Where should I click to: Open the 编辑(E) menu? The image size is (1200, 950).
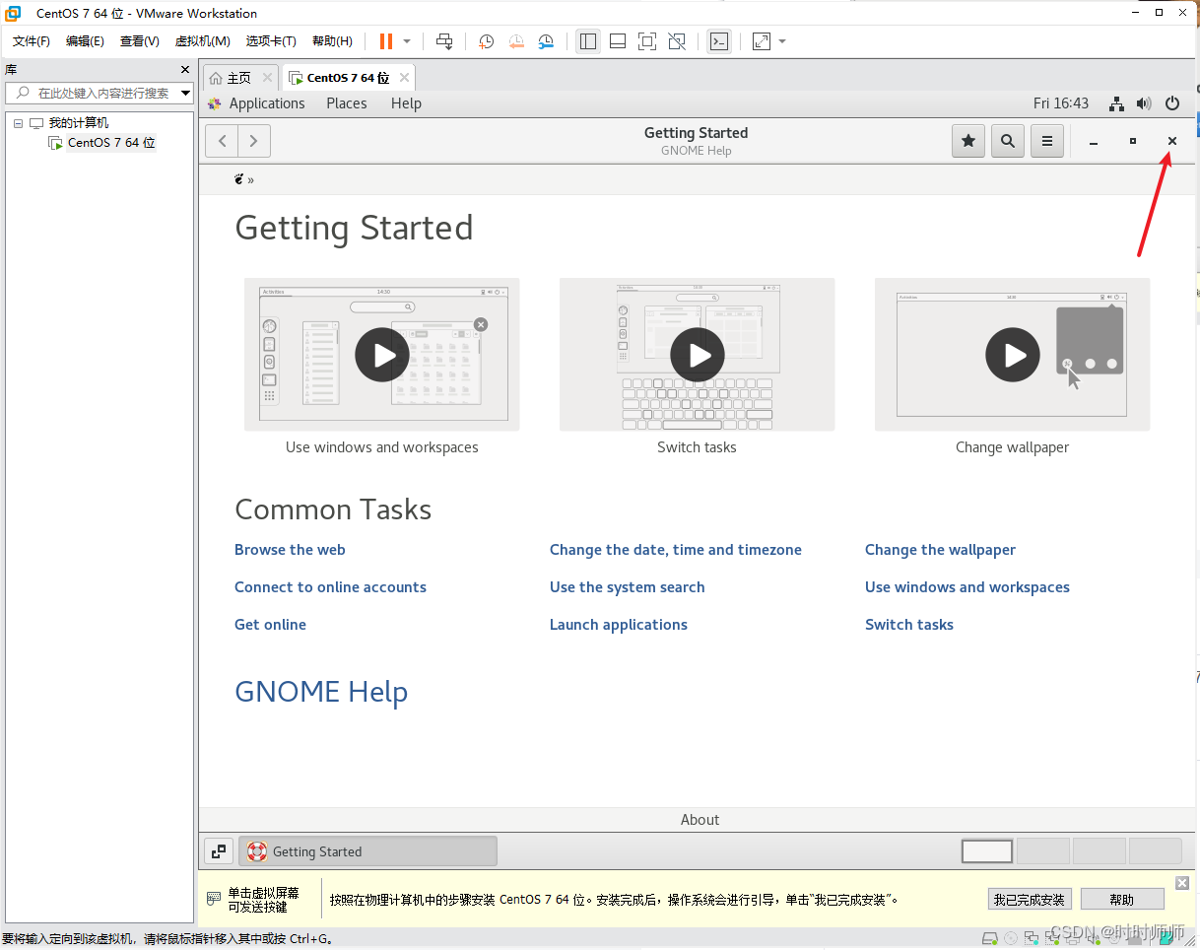tap(85, 41)
